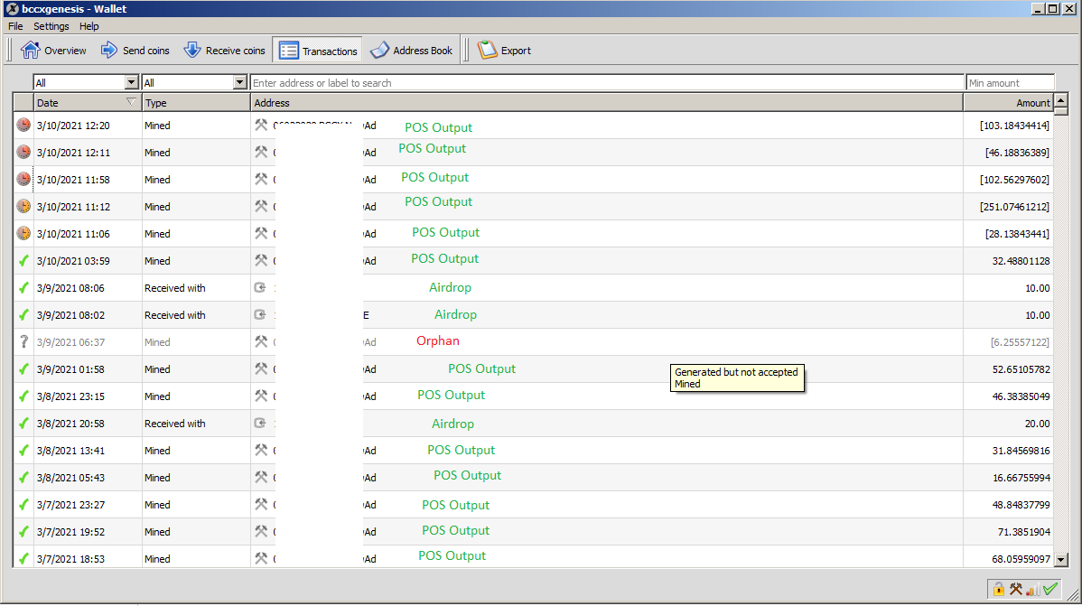Click the Min amount field

(x=1011, y=82)
